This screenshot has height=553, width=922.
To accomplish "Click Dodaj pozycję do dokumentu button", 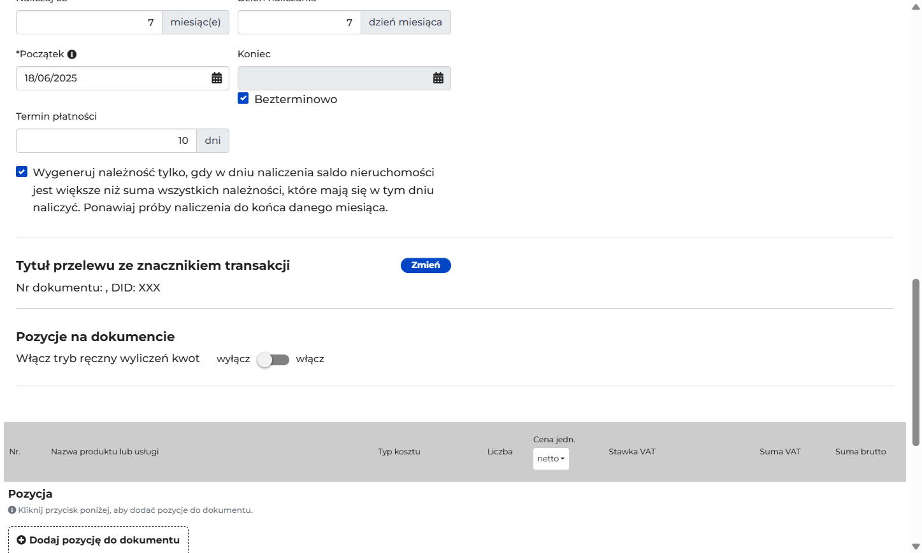I will (x=98, y=540).
